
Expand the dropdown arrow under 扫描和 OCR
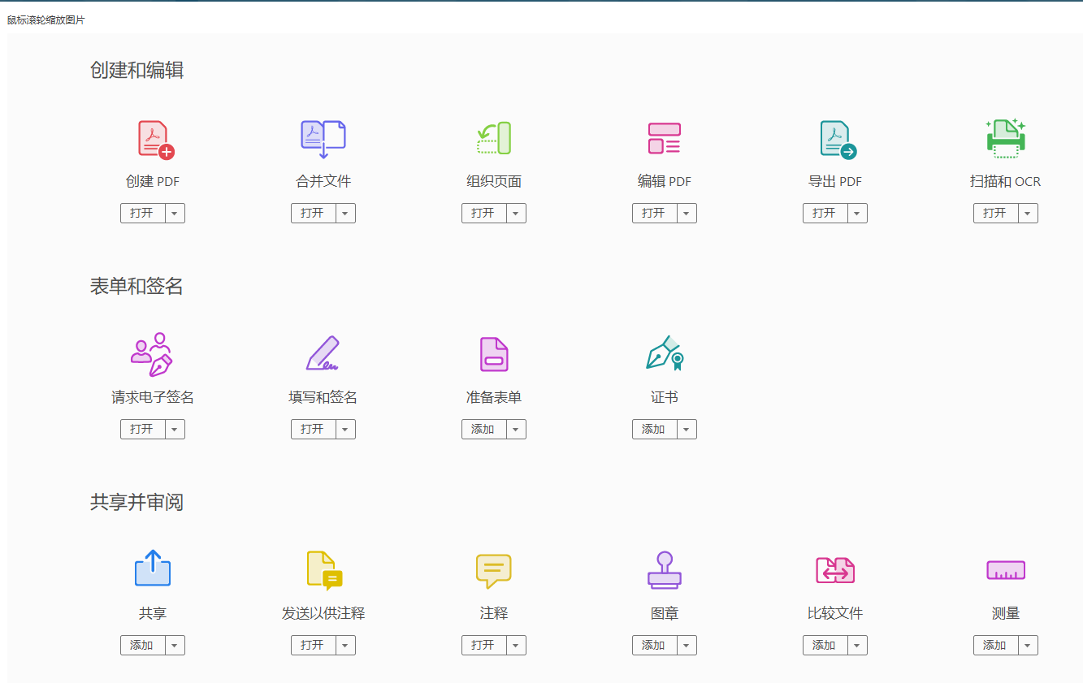pyautogui.click(x=1029, y=214)
